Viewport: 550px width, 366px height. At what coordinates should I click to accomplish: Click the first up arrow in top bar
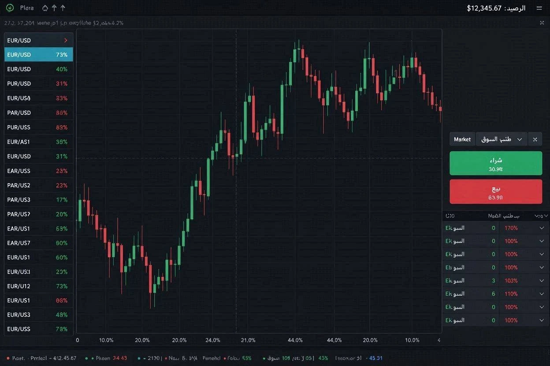click(54, 8)
